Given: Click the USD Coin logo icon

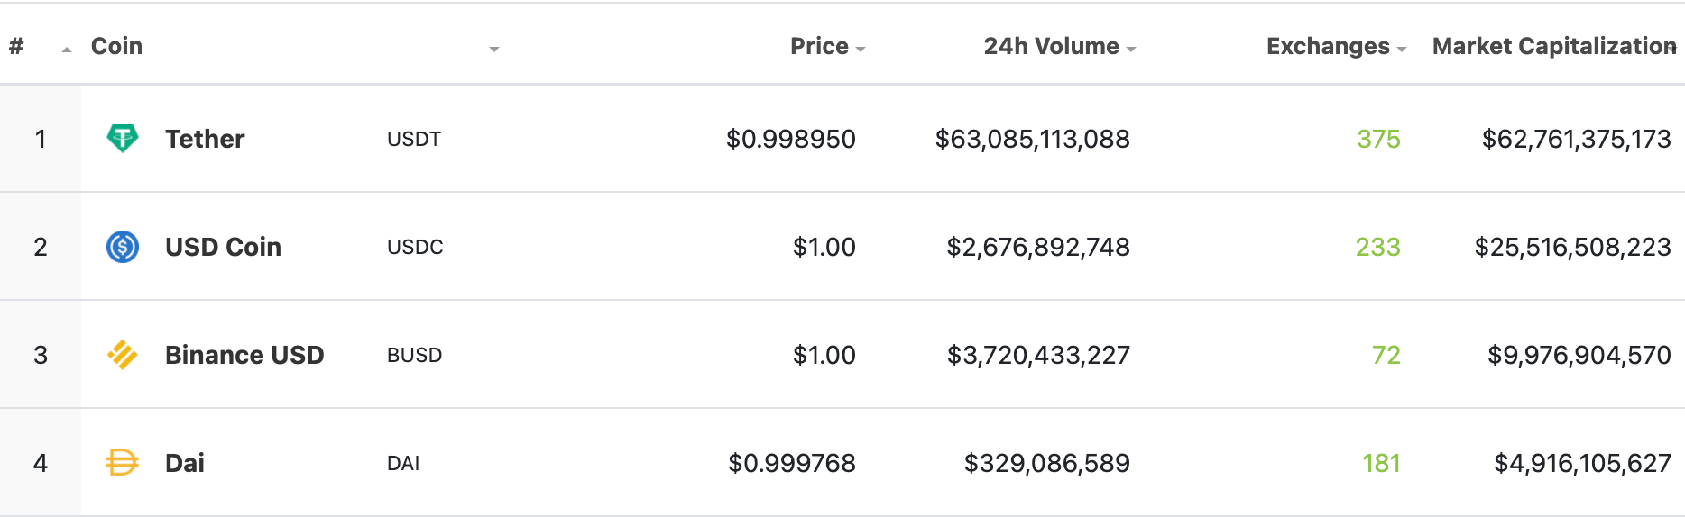Looking at the screenshot, I should [123, 247].
